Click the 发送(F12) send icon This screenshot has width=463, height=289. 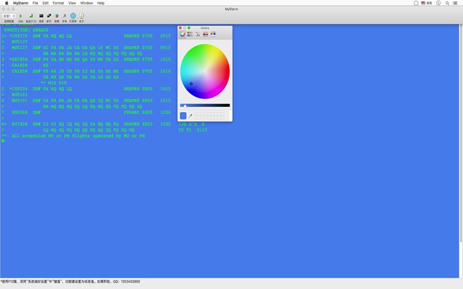(x=31, y=16)
